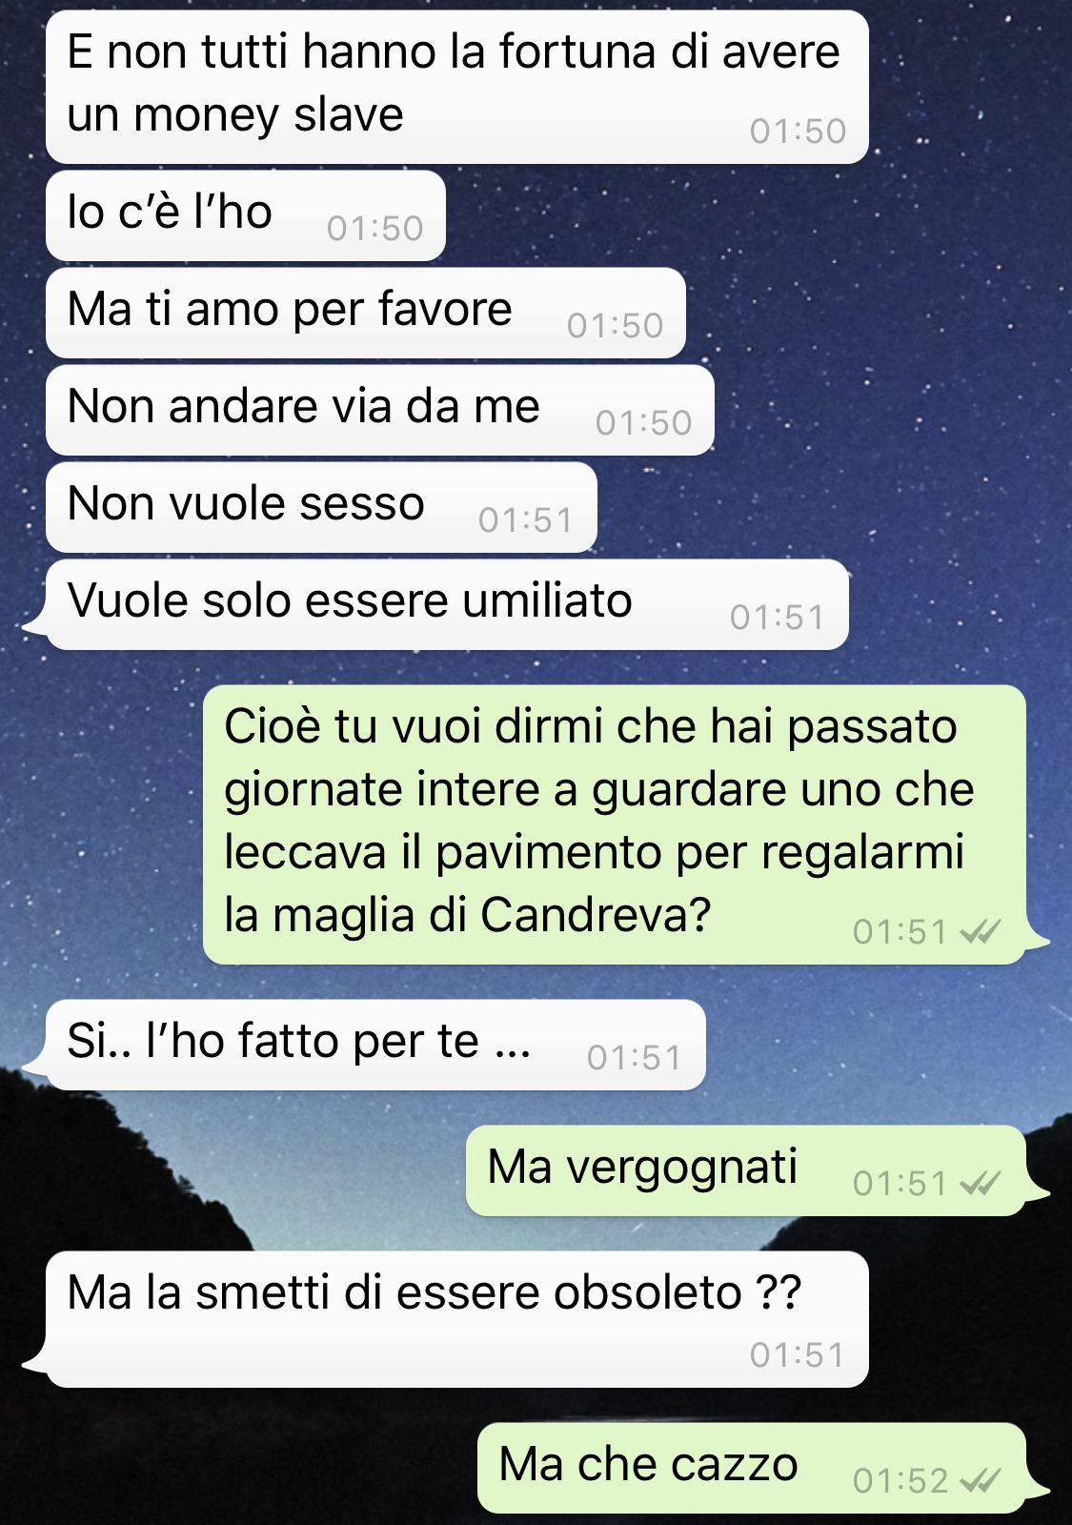Tap the 'Ma ti amo per favore' message
This screenshot has height=1525, width=1072.
pos(366,313)
